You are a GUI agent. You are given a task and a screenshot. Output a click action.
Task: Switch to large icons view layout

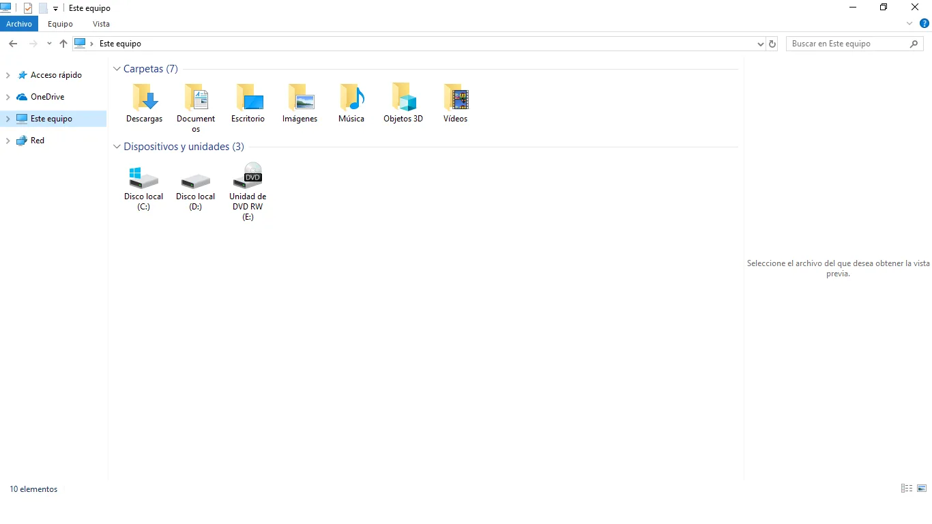(x=922, y=489)
